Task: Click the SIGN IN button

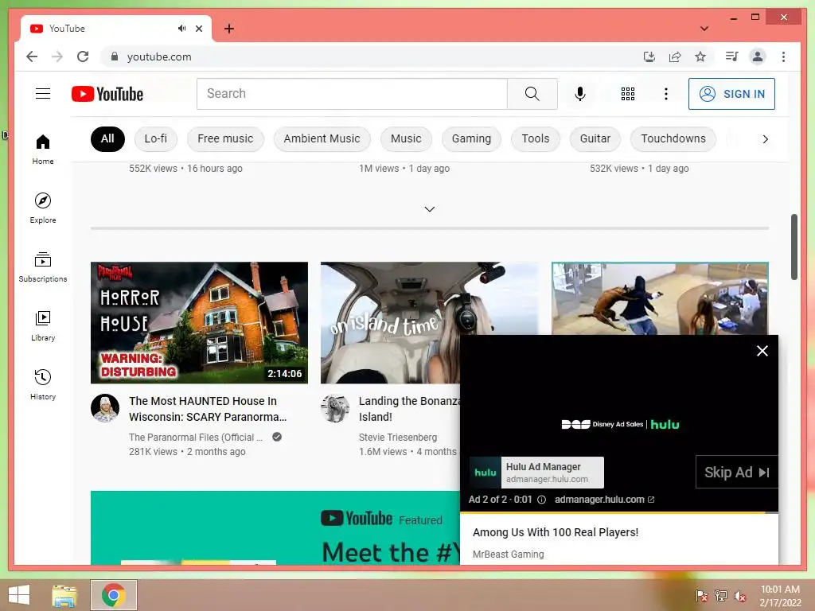Action: [x=731, y=94]
